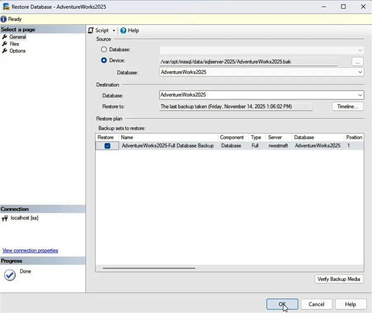Click the Script scroll icon
Image resolution: width=372 pixels, height=313 pixels.
point(91,30)
